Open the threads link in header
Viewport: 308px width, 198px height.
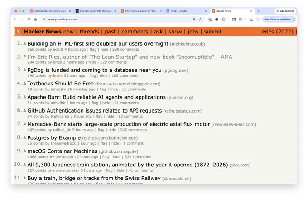pos(89,32)
